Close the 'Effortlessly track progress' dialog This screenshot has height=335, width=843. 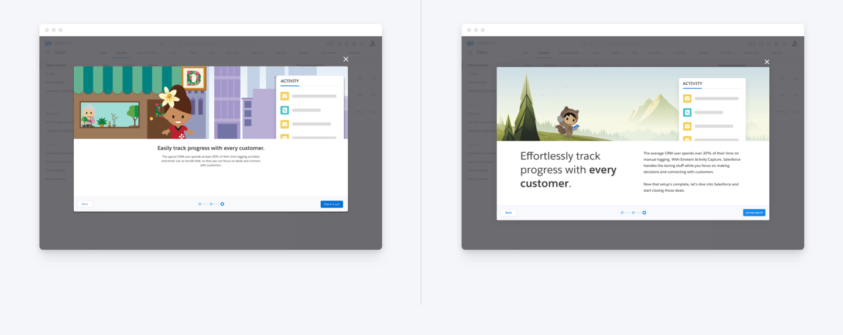point(767,61)
